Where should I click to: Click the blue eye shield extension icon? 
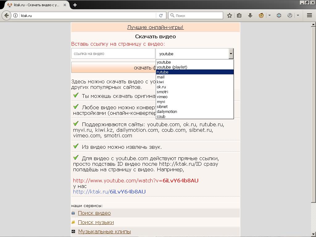(279, 15)
